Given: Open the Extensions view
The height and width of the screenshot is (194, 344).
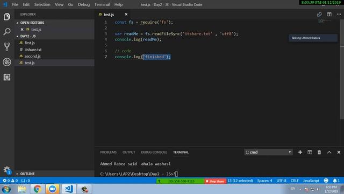Looking at the screenshot, I should click(7, 77).
